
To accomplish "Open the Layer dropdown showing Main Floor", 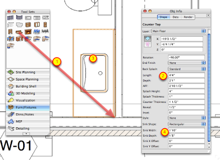I will coord(178,31).
